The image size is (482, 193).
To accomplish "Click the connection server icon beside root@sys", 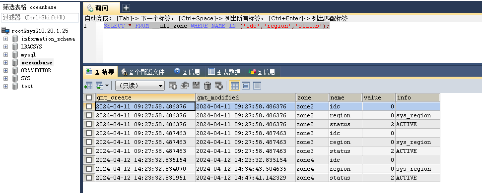I will click(x=5, y=30).
